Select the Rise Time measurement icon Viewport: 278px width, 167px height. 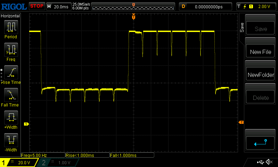[11, 72]
